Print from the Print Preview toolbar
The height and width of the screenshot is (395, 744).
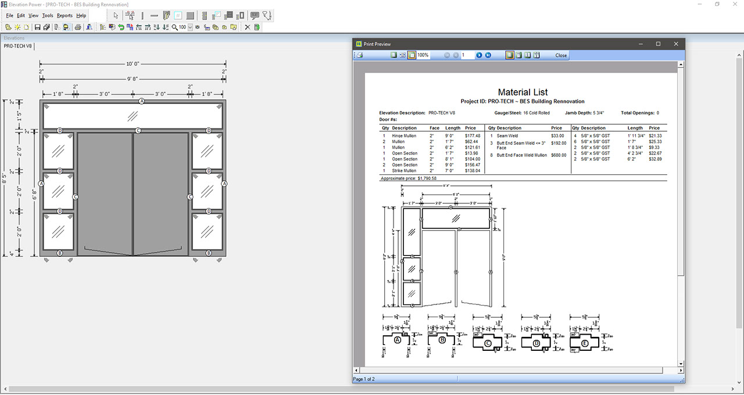[360, 55]
